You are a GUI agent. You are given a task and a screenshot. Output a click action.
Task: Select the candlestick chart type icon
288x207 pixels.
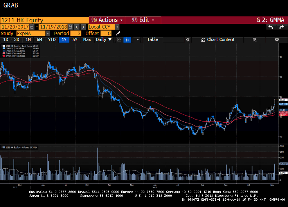(127, 39)
